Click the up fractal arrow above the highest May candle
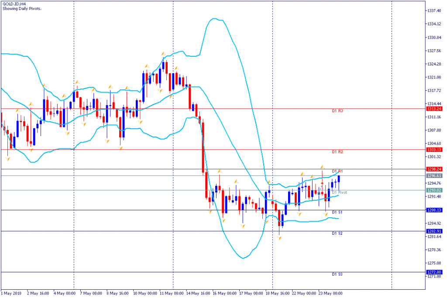Image resolution: width=447 pixels, height=298 pixels. pos(163,54)
